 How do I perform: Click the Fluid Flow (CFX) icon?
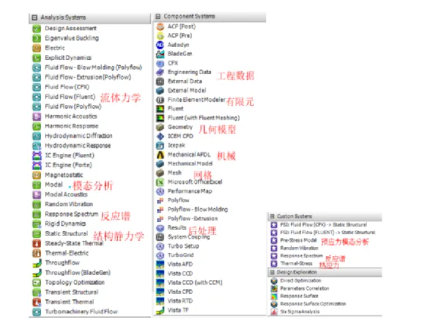[x=37, y=88]
